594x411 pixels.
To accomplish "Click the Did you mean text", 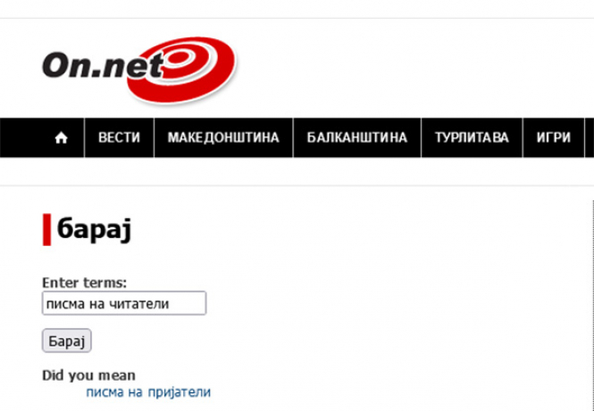I will 88,375.
